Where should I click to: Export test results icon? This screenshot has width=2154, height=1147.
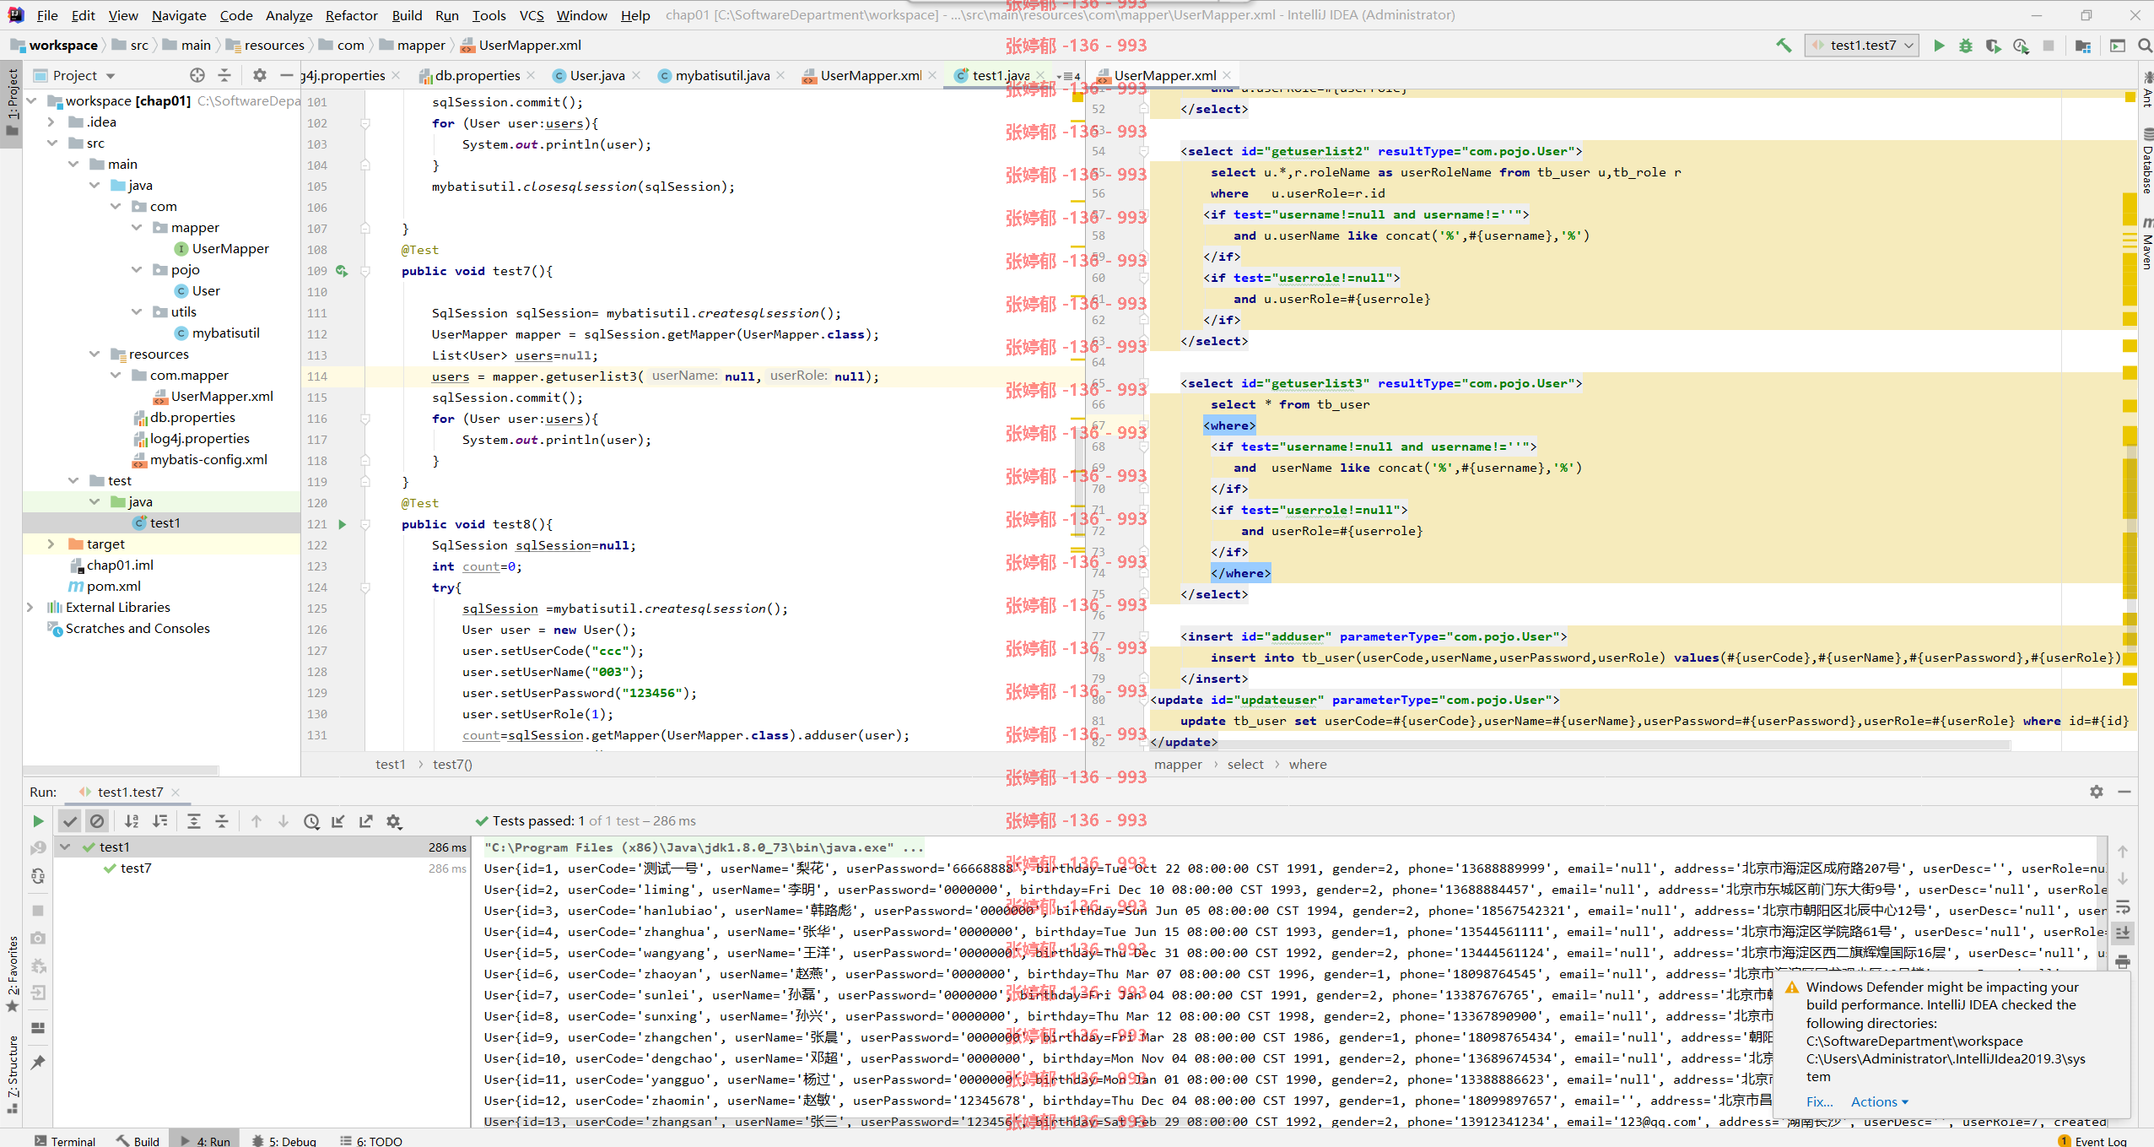pos(366,821)
